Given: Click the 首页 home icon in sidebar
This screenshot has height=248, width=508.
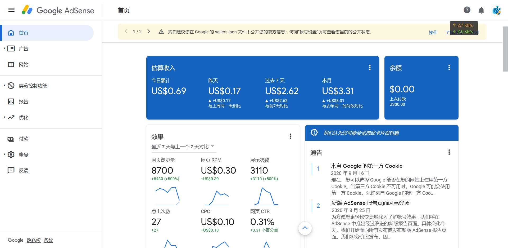Looking at the screenshot, I should [x=11, y=33].
